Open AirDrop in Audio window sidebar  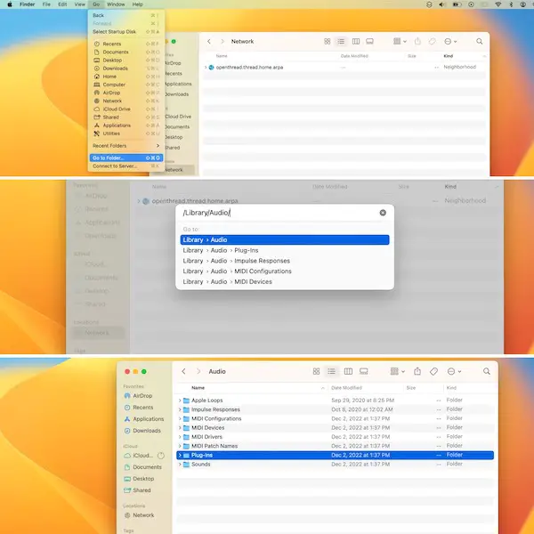142,395
